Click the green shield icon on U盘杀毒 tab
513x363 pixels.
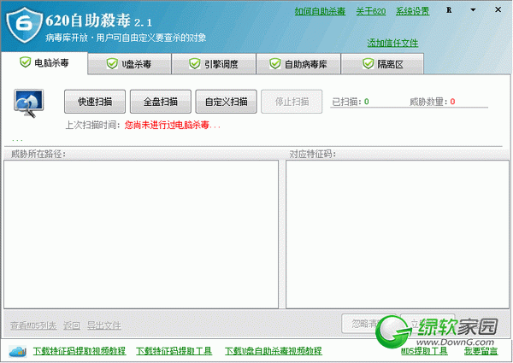[x=112, y=63]
